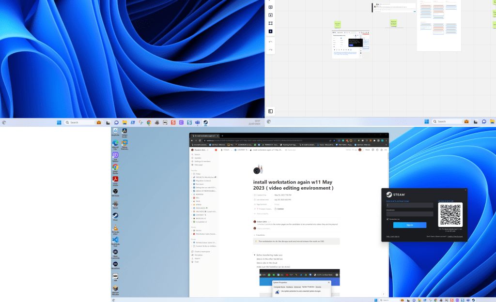This screenshot has width=496, height=302.
Task: Click the Add a comment field
Action: (264, 228)
